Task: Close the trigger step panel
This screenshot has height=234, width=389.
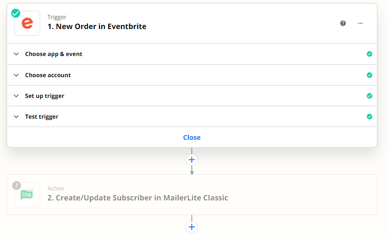Action: [192, 137]
